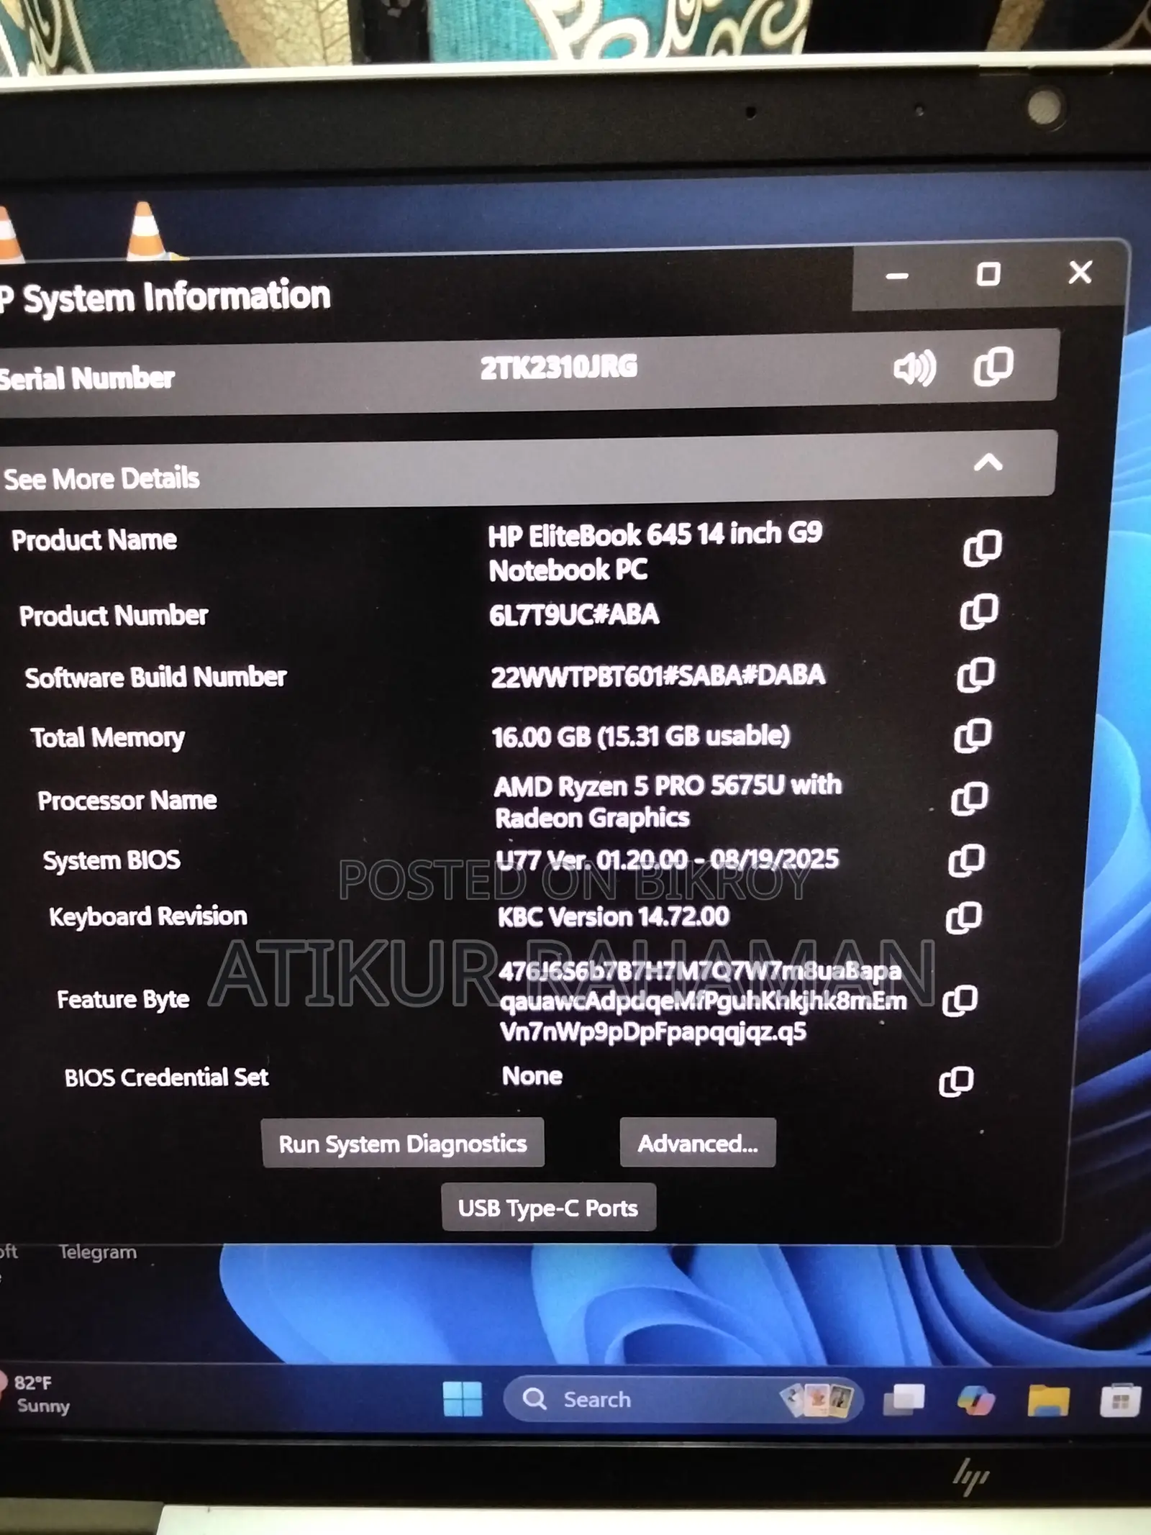Open the VLC cone desktop shortcut
1151x1535 pixels.
146,230
